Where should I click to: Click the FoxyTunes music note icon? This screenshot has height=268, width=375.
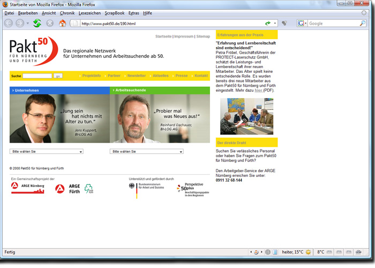pyautogui.click(x=256, y=252)
